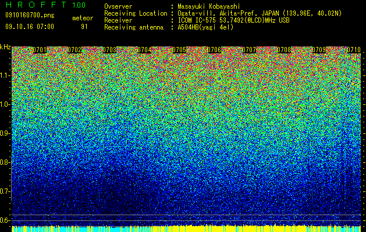Click the 0710 time marker

[354, 50]
